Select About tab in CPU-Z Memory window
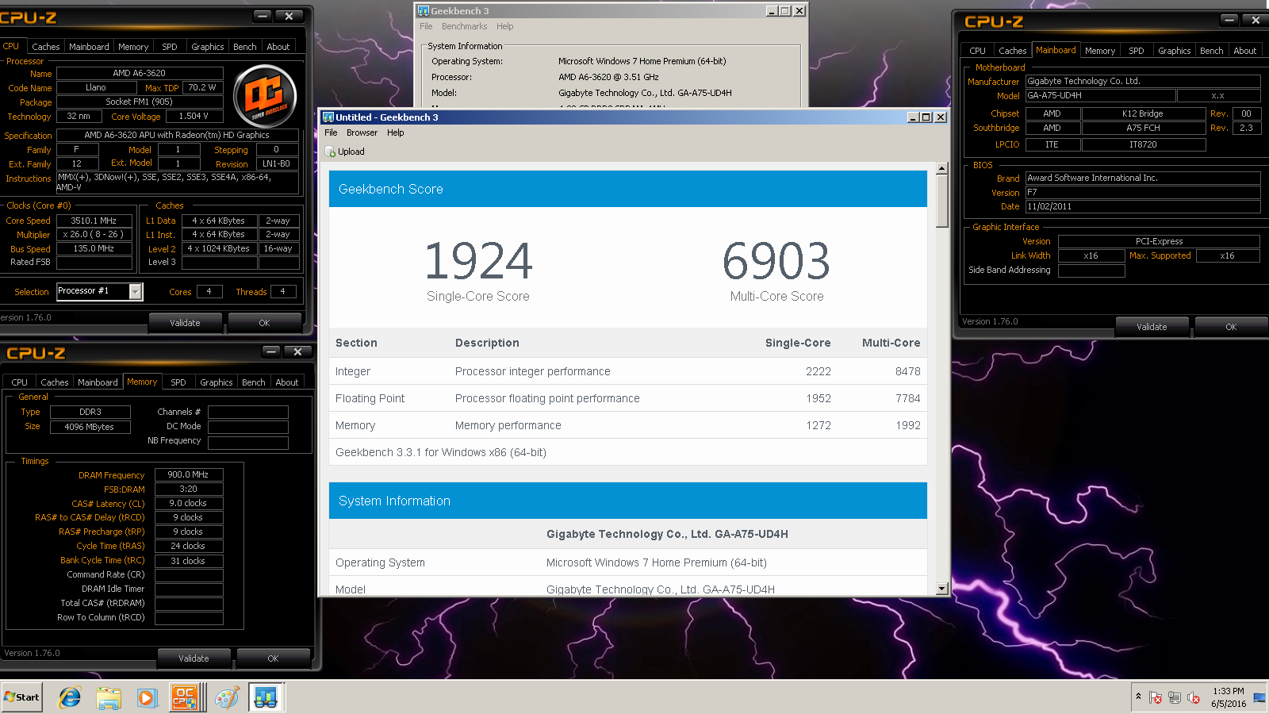1269x714 pixels. [x=287, y=382]
